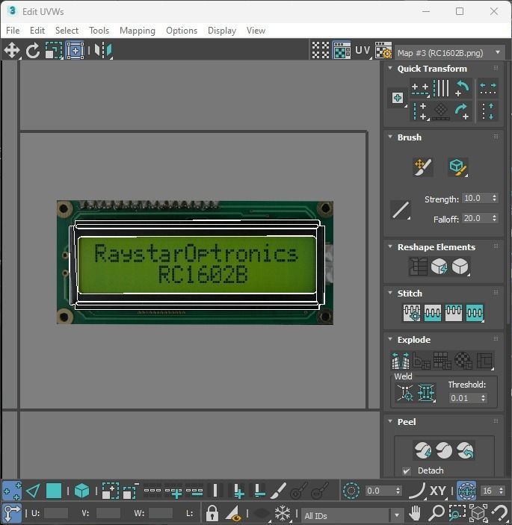Screen dimensions: 512x525
Task: Click Align Horizontally to Pivot
Action: click(x=420, y=88)
